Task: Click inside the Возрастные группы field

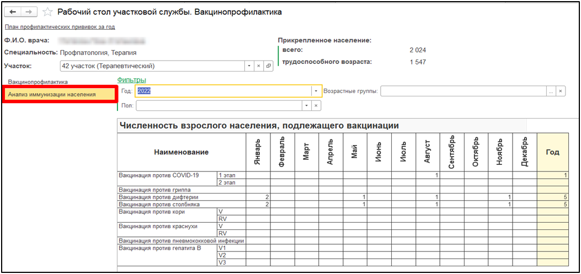Action: (x=462, y=91)
